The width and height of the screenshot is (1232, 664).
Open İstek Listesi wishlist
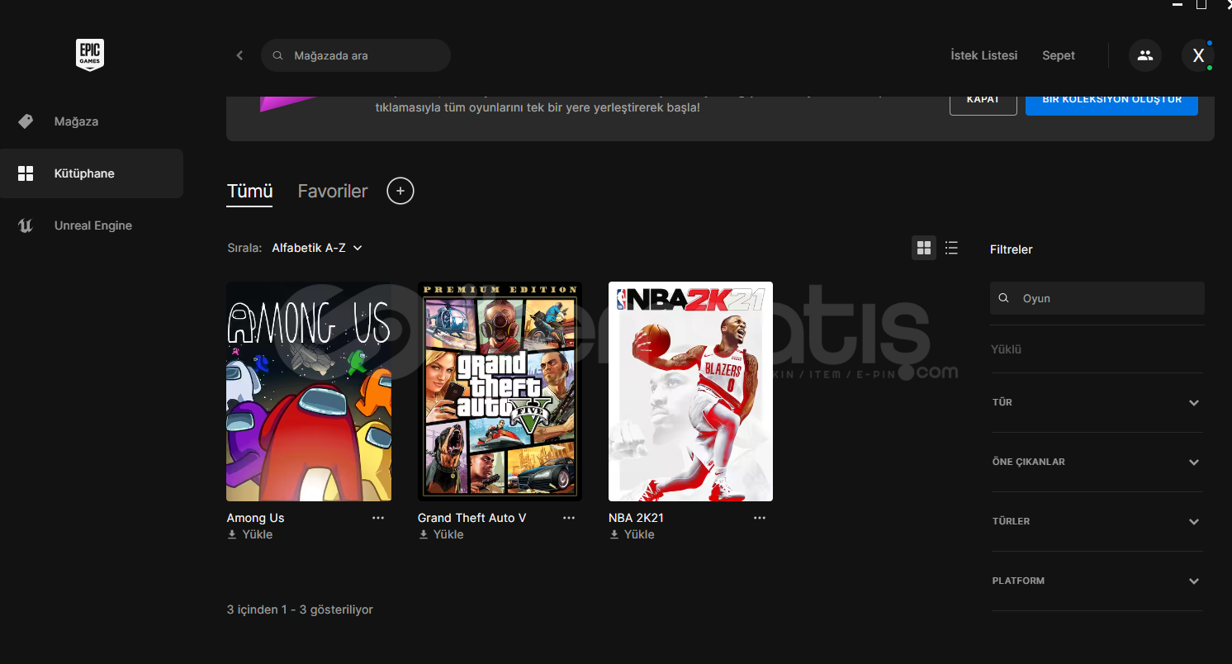pos(983,55)
